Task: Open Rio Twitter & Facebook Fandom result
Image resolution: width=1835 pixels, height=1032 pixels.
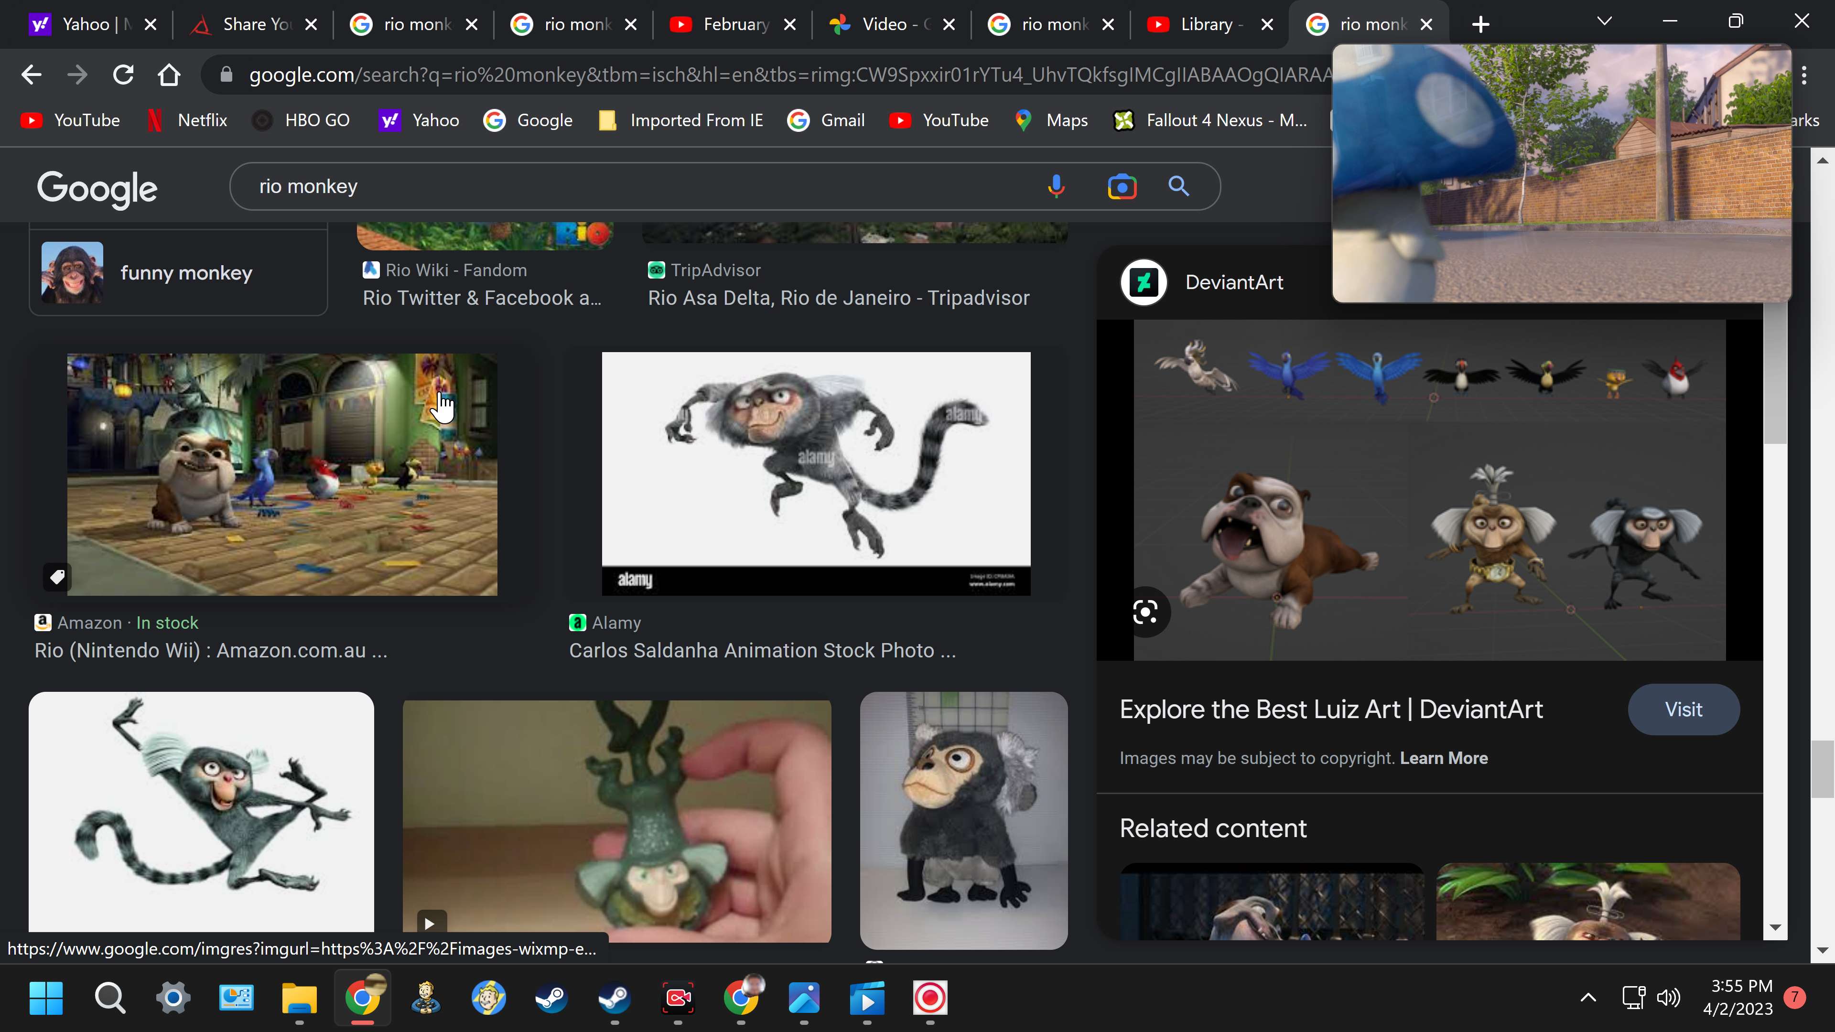Action: [482, 298]
